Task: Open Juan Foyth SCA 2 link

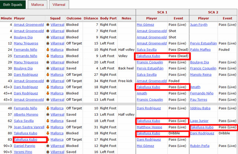Action: pos(199,25)
